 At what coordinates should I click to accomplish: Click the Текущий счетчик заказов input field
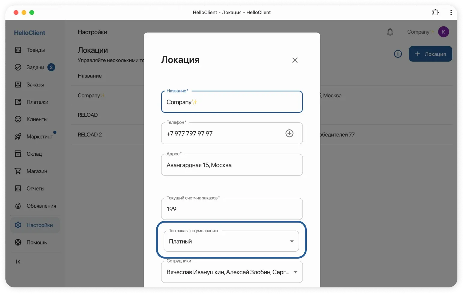[232, 209]
